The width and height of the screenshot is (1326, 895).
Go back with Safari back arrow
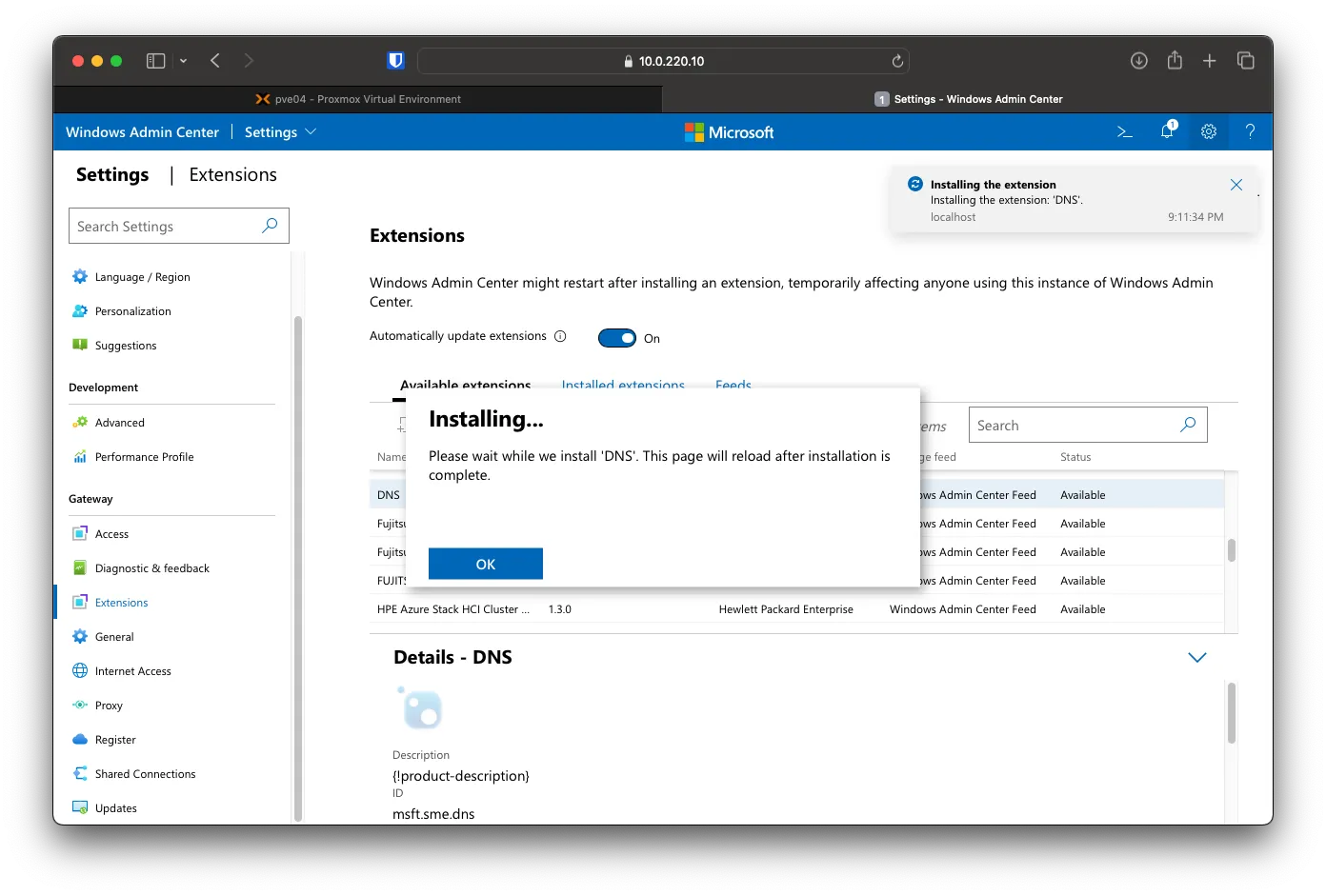pyautogui.click(x=215, y=61)
